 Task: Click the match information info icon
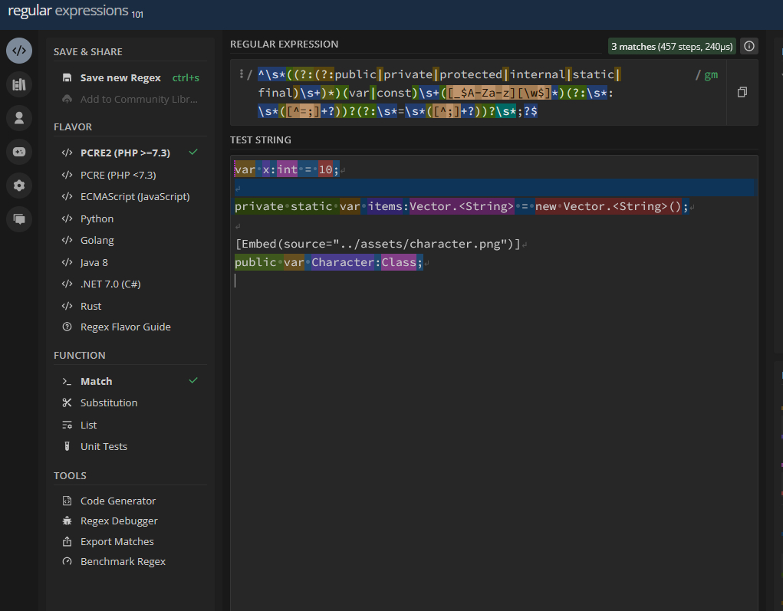[749, 46]
